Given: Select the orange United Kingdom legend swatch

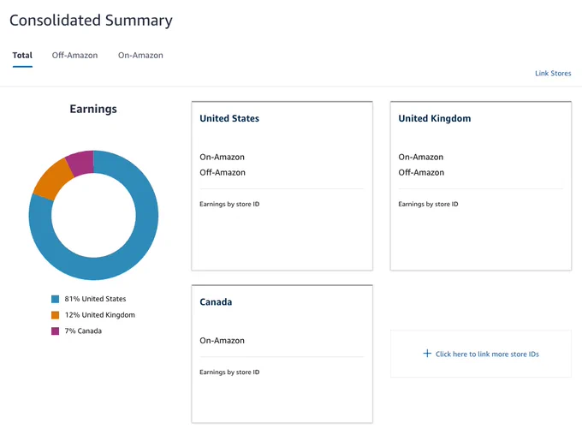Looking at the screenshot, I should (56, 315).
